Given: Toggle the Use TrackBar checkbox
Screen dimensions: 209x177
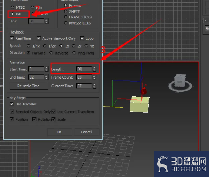Looking at the screenshot, I should click(12, 104).
